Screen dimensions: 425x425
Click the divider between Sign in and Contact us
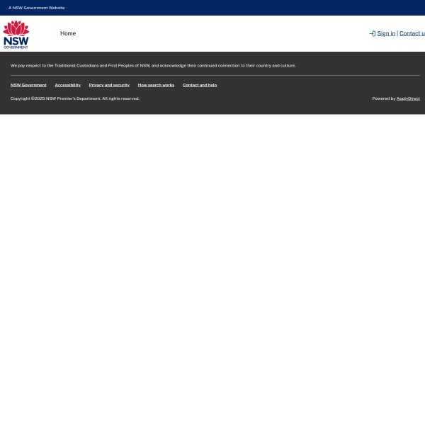397,33
